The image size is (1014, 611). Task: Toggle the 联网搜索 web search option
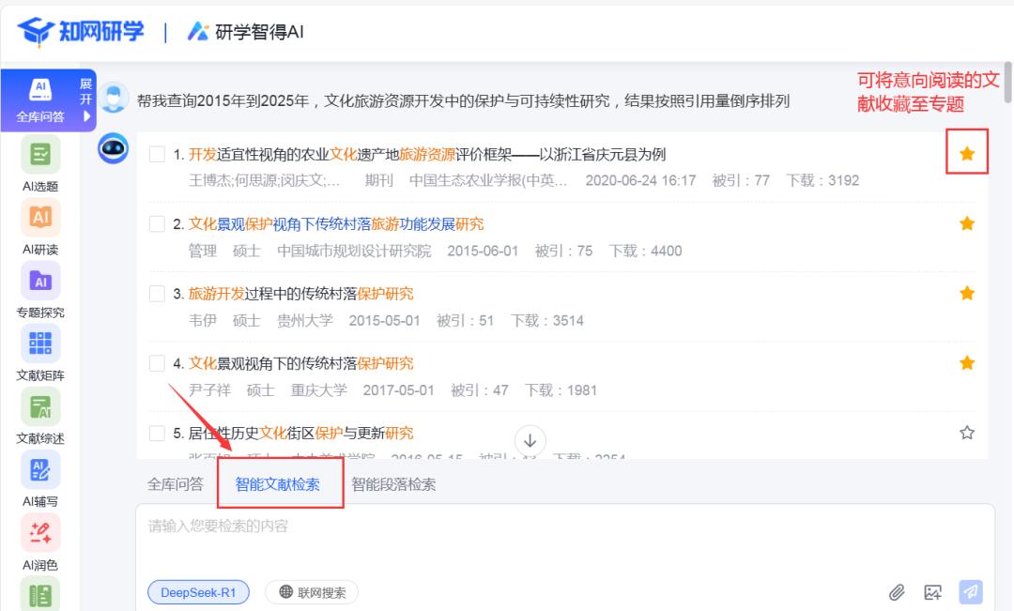(312, 592)
